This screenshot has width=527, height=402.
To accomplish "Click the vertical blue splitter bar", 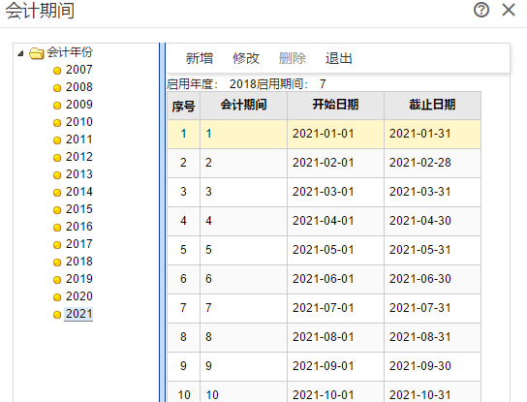I will pyautogui.click(x=163, y=222).
